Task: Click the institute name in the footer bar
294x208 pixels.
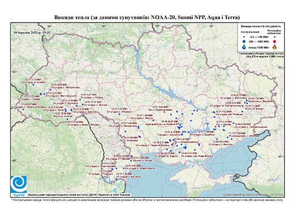Action: tap(79, 195)
